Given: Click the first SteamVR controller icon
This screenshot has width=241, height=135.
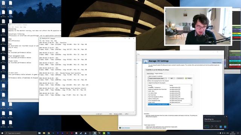Looking at the screenshot, I should pos(212,127).
